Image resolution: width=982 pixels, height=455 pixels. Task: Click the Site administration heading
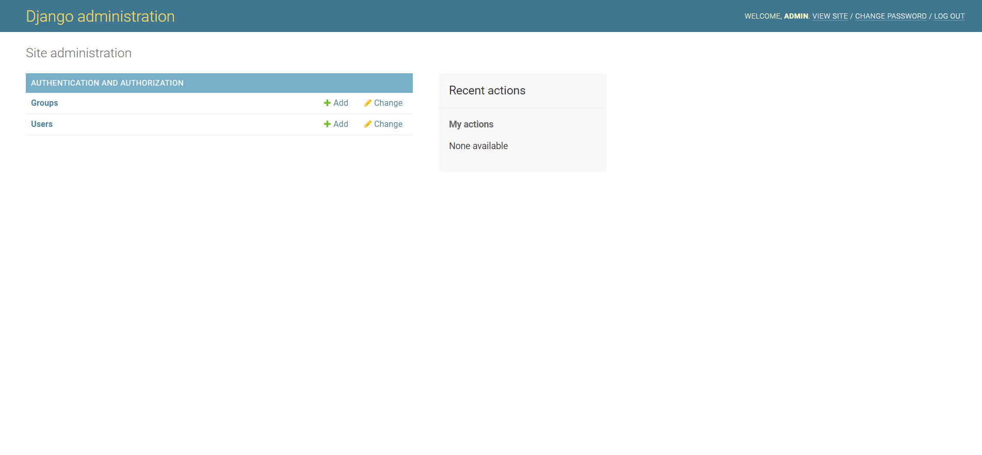pyautogui.click(x=78, y=53)
